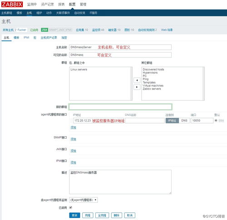
Task: Open the 配置 top menu
Action: pyautogui.click(x=72, y=5)
